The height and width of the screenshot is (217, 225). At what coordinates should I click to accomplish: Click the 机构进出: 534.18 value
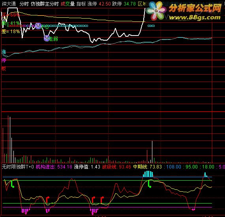click(x=54, y=166)
